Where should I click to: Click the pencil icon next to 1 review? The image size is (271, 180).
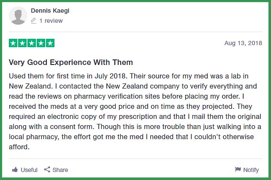(x=33, y=21)
